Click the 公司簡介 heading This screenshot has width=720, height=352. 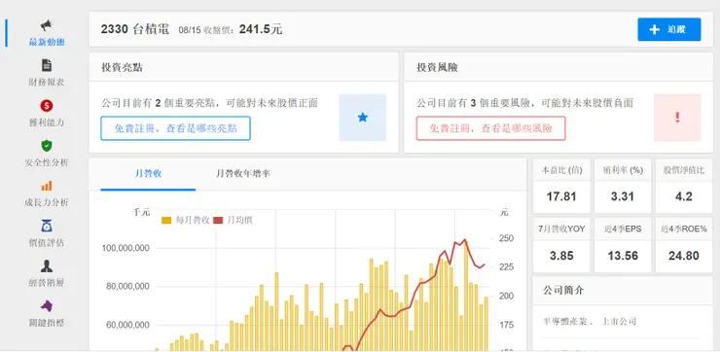coord(563,291)
